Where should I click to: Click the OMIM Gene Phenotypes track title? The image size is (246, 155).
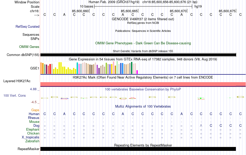coord(143,43)
